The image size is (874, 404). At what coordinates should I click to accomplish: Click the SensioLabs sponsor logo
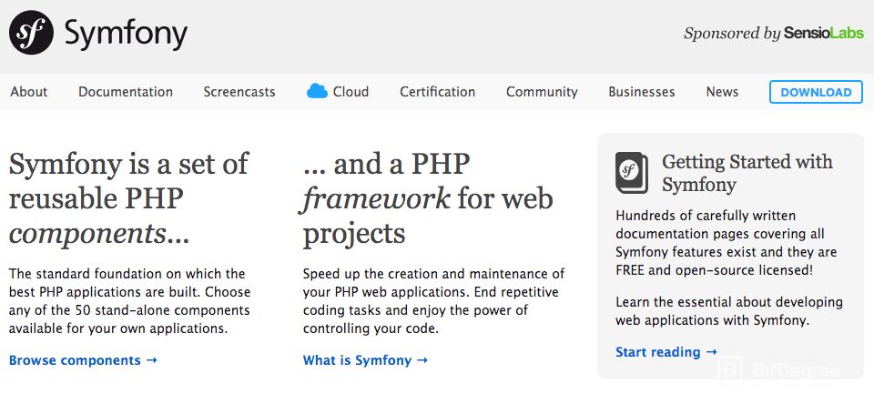pos(823,34)
